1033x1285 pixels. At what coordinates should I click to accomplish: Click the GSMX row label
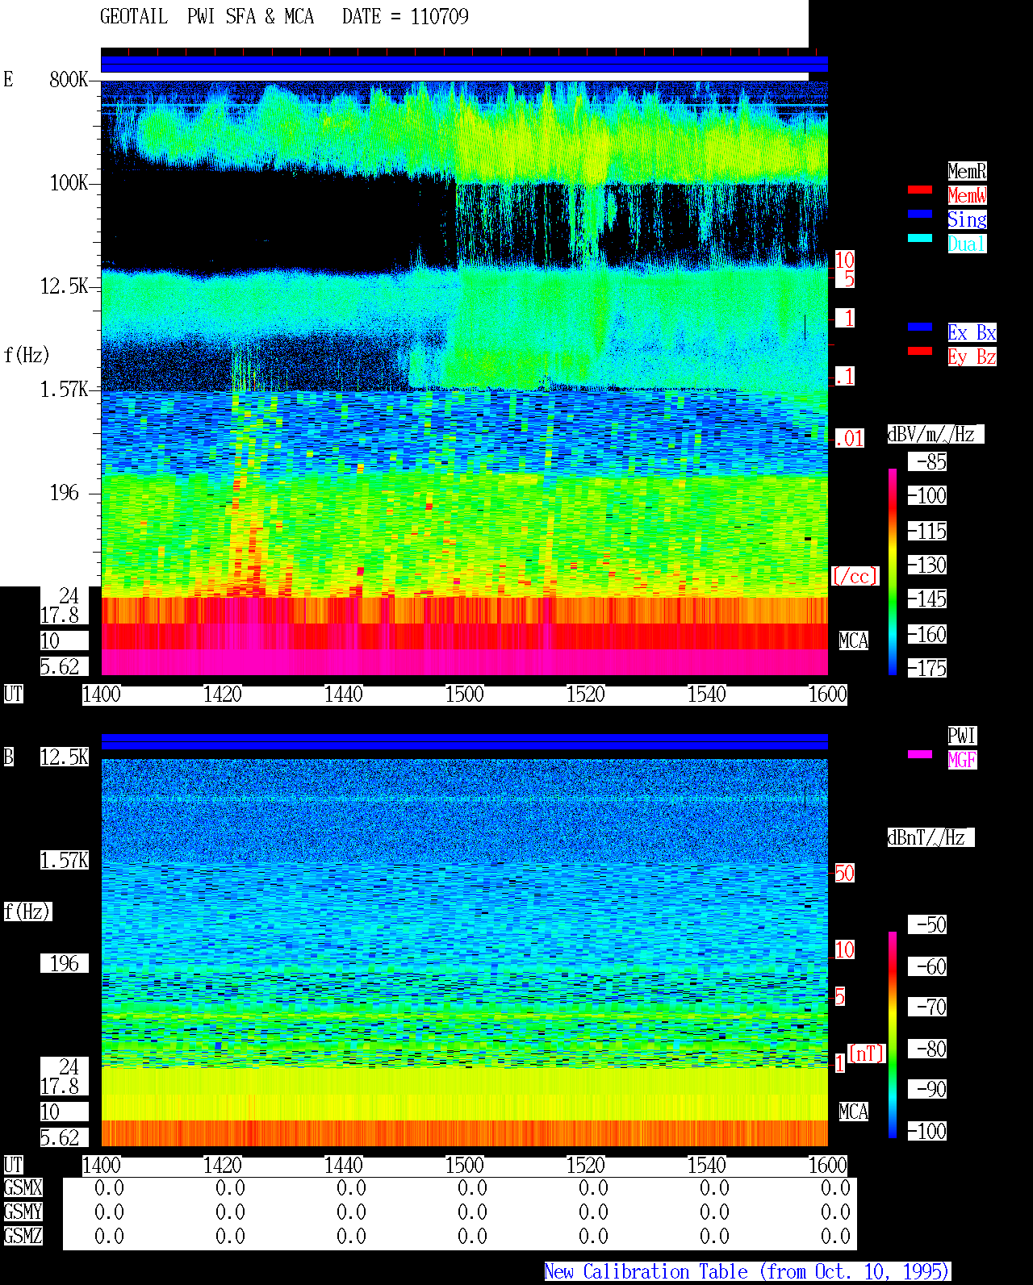(x=23, y=1188)
